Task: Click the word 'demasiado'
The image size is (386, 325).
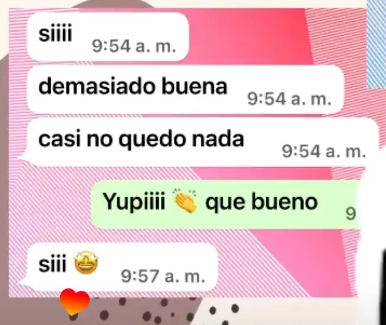Action: (96, 86)
